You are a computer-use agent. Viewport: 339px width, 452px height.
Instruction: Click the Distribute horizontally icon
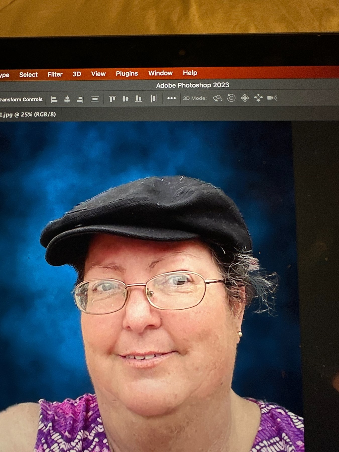tap(154, 98)
